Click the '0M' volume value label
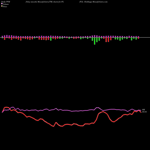The width and height of the screenshot is (150, 150). [143, 110]
